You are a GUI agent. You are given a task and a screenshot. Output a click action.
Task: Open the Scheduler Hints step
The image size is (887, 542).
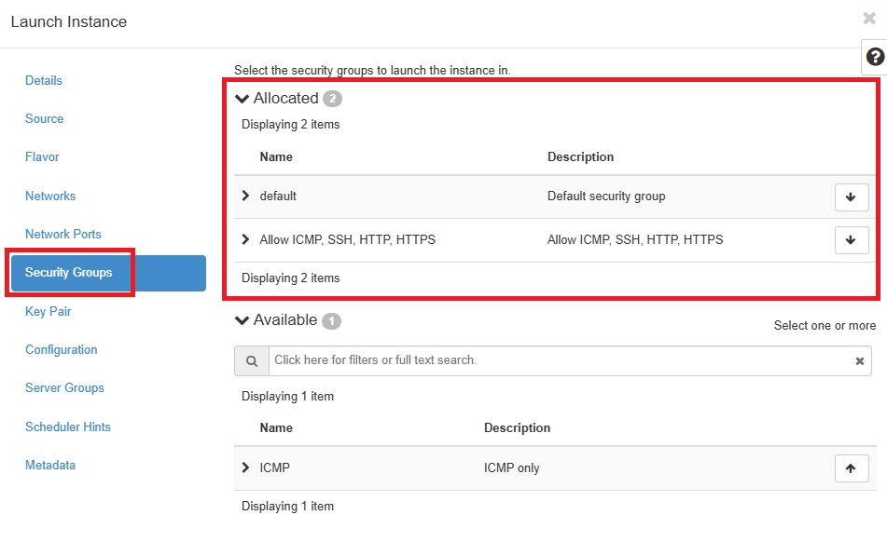click(68, 427)
